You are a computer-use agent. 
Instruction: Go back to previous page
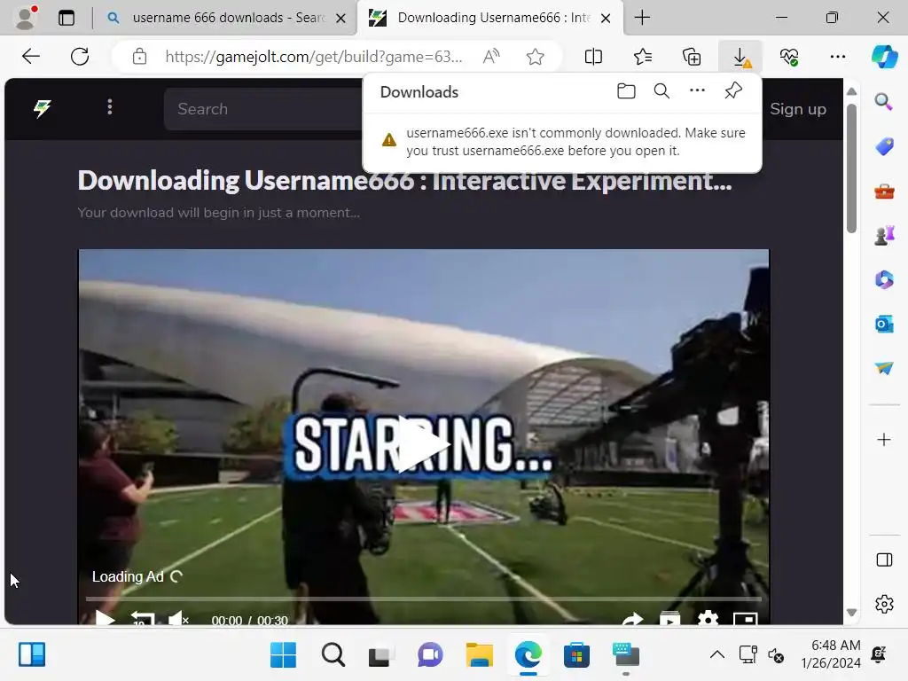point(31,57)
